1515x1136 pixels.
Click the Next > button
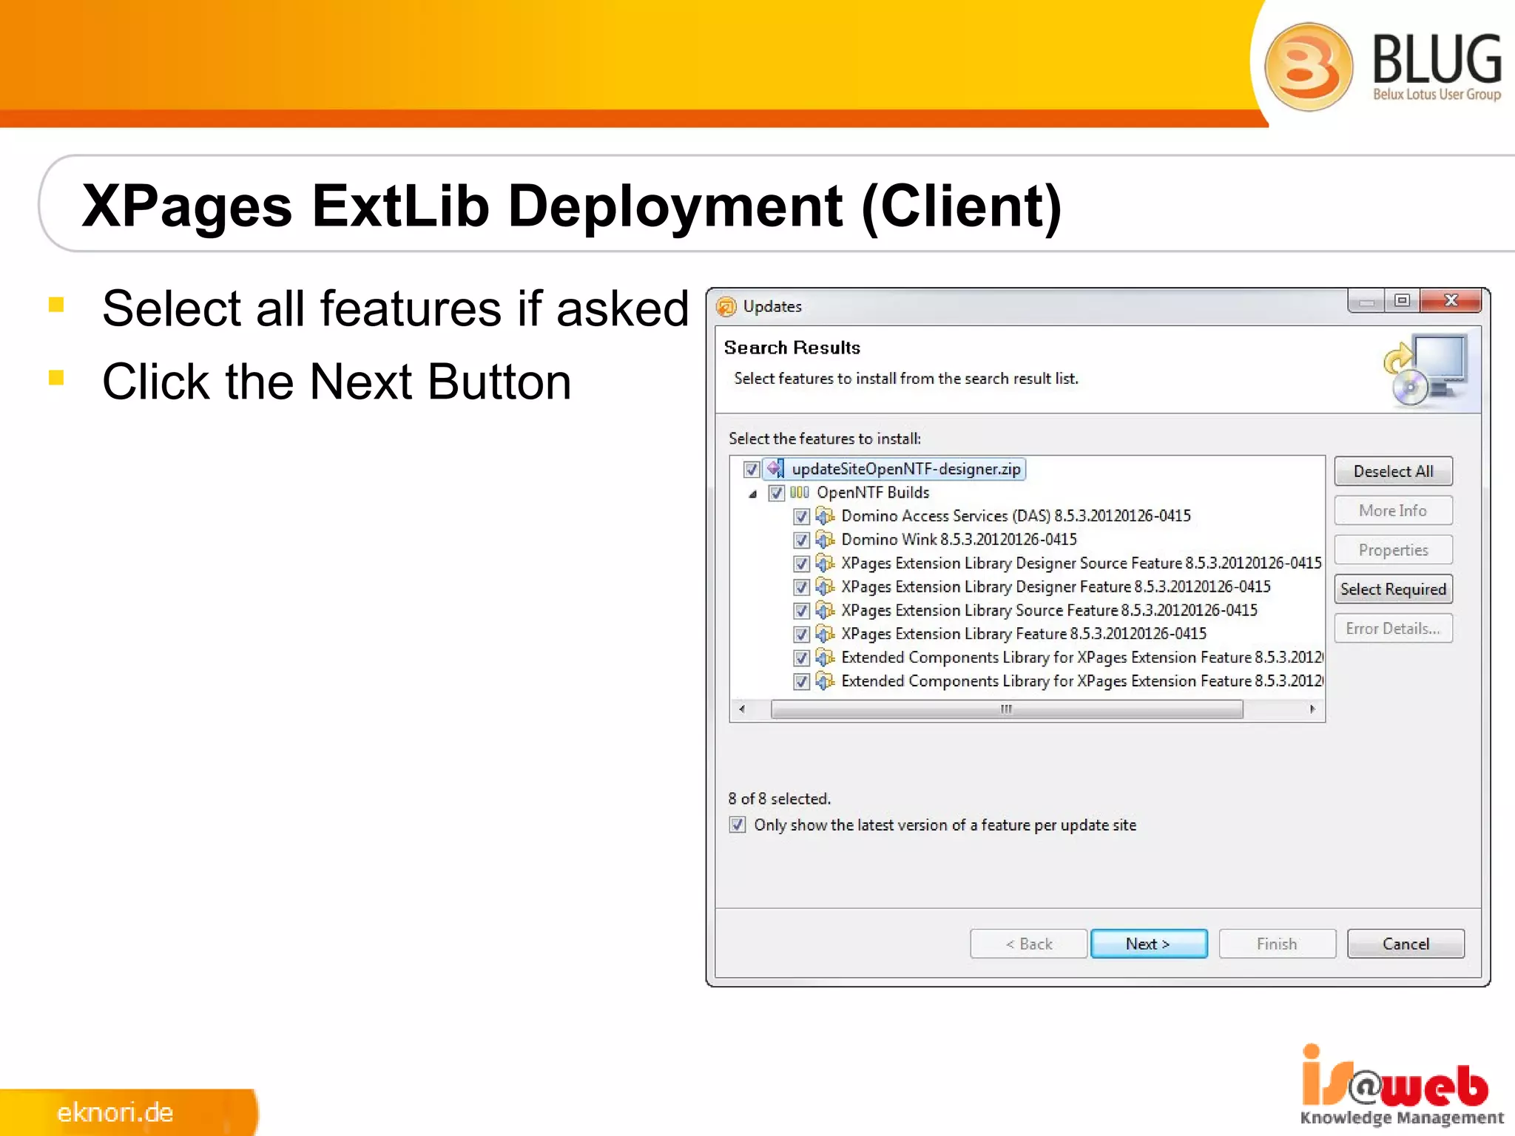1149,944
